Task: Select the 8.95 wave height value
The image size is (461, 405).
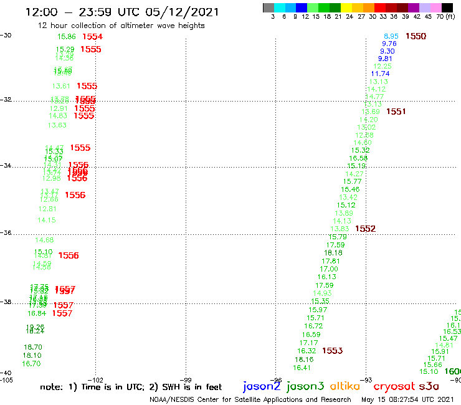Action: pos(391,36)
